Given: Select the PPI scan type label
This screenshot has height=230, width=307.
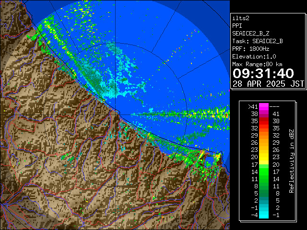Looking at the screenshot, I should tap(237, 26).
